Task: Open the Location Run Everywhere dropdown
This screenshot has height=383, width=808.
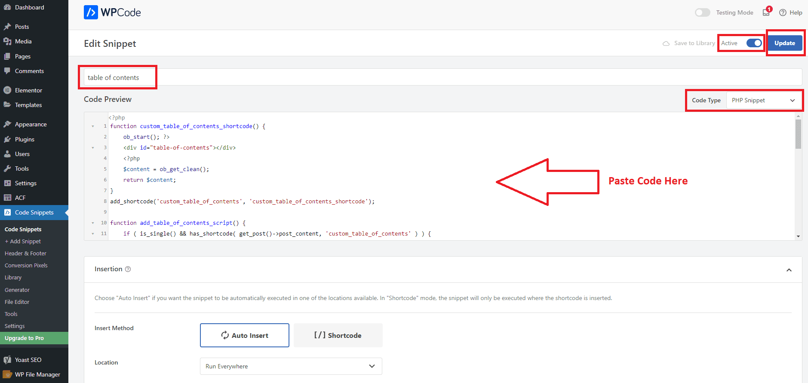Action: pos(291,366)
